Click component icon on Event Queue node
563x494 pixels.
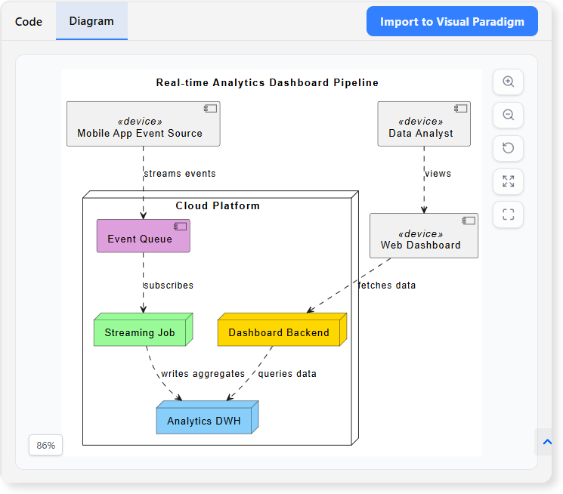click(181, 227)
